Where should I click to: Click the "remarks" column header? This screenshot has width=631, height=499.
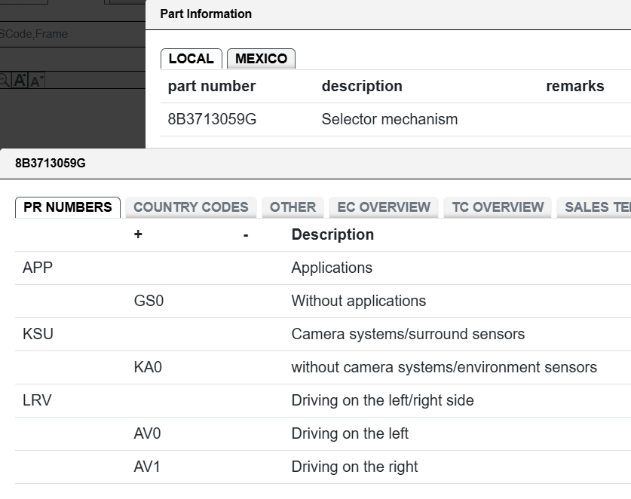pyautogui.click(x=575, y=86)
